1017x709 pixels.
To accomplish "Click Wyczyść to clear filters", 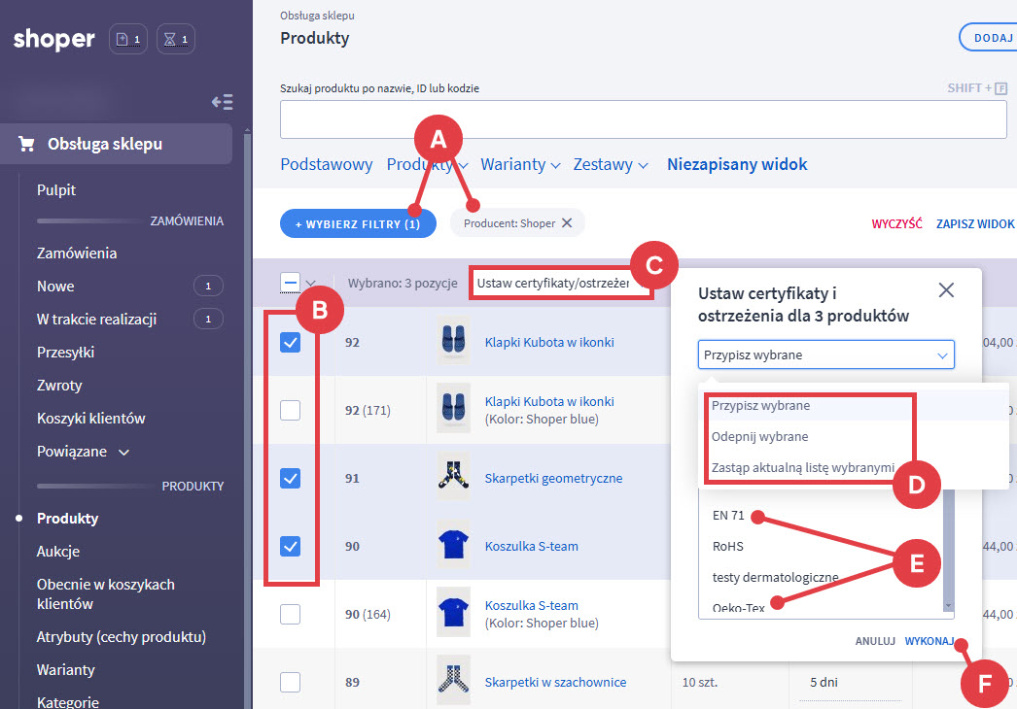I will coord(896,223).
